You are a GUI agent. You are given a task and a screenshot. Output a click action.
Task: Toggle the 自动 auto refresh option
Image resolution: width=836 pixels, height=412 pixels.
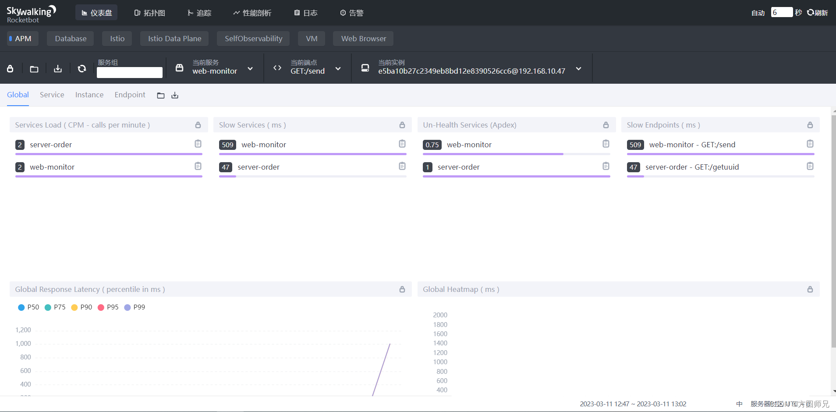(758, 13)
